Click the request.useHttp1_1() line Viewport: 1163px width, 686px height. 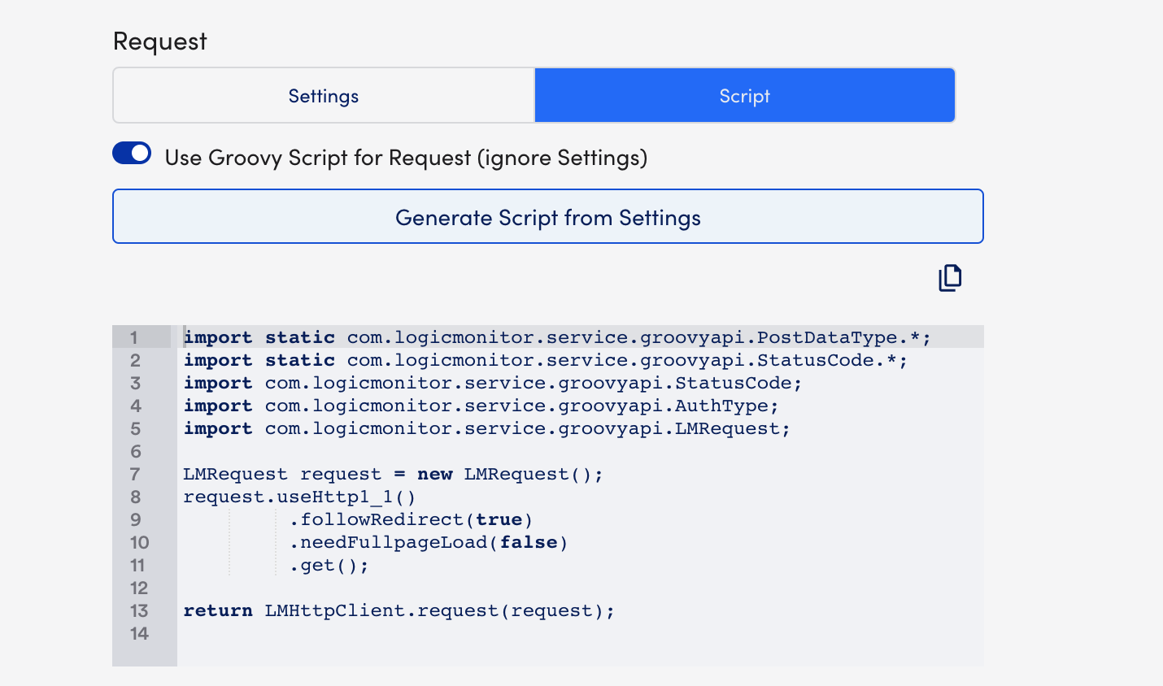[299, 497]
